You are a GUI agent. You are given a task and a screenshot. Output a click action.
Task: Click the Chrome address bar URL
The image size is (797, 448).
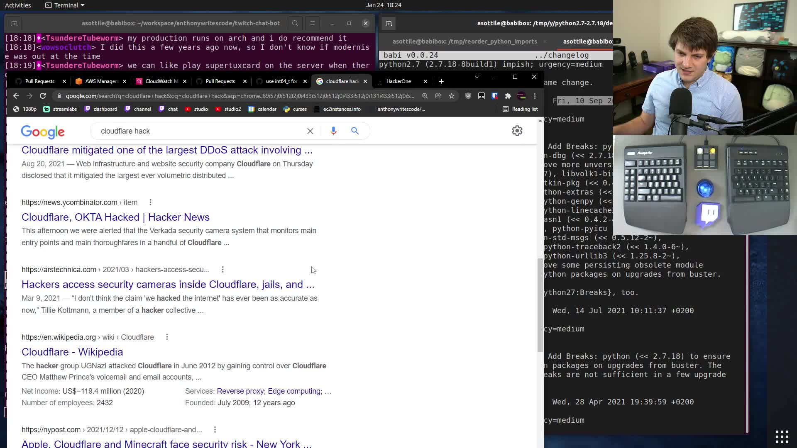(x=240, y=96)
